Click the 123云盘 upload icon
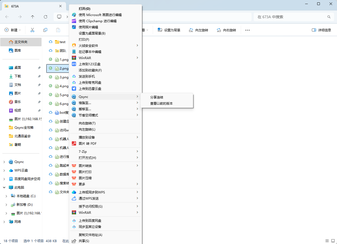337x244 pixels. pos(74,64)
